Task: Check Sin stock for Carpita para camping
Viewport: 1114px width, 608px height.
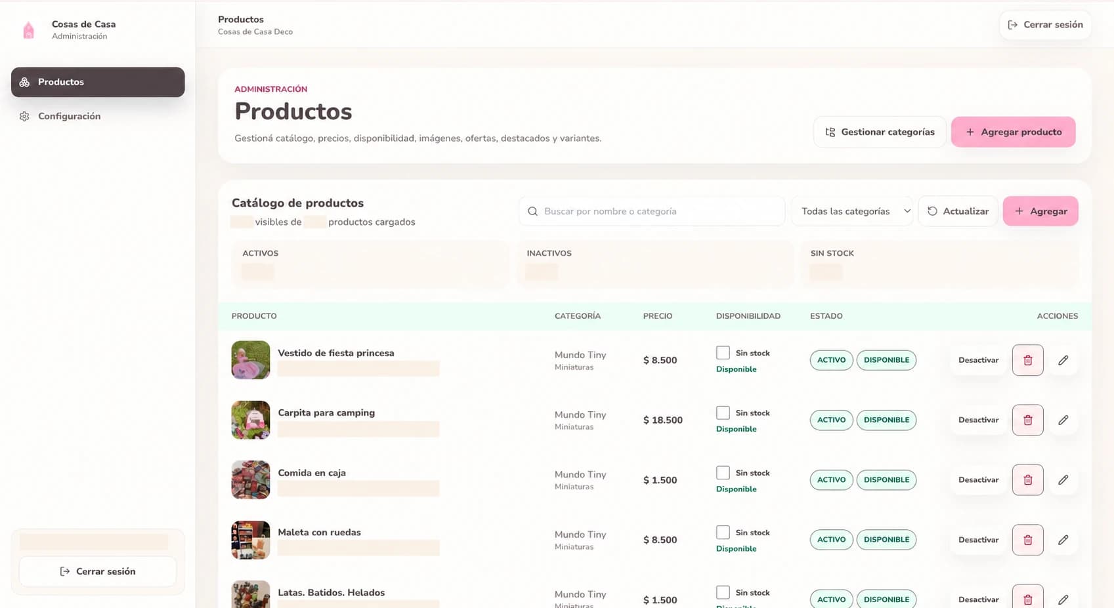Action: click(x=723, y=413)
